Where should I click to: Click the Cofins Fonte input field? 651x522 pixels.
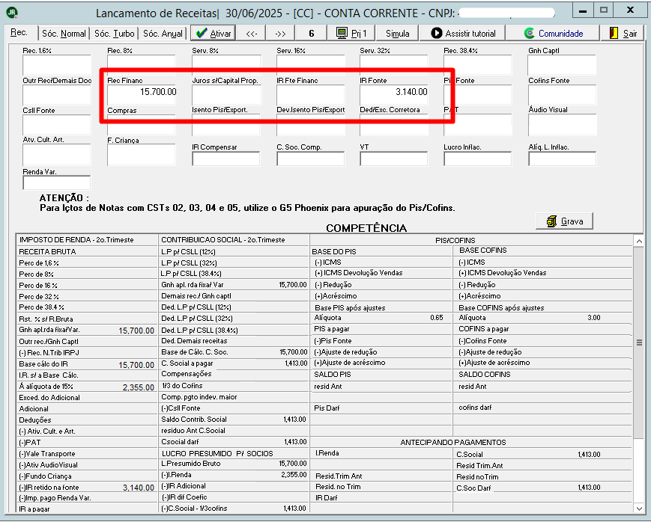pyautogui.click(x=562, y=95)
